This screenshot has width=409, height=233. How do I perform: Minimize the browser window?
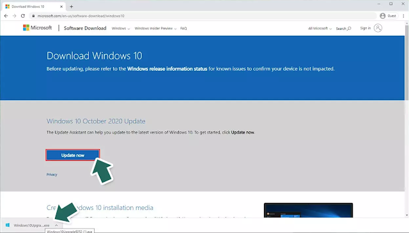tap(379, 4)
